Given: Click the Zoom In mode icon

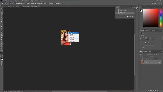Looking at the screenshot, I should tap(10, 3).
